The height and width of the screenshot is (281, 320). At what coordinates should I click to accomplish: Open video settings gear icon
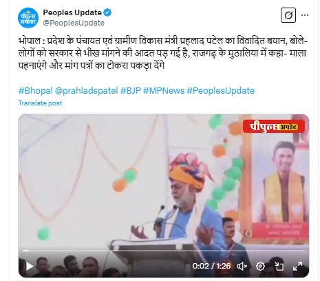(x=260, y=267)
